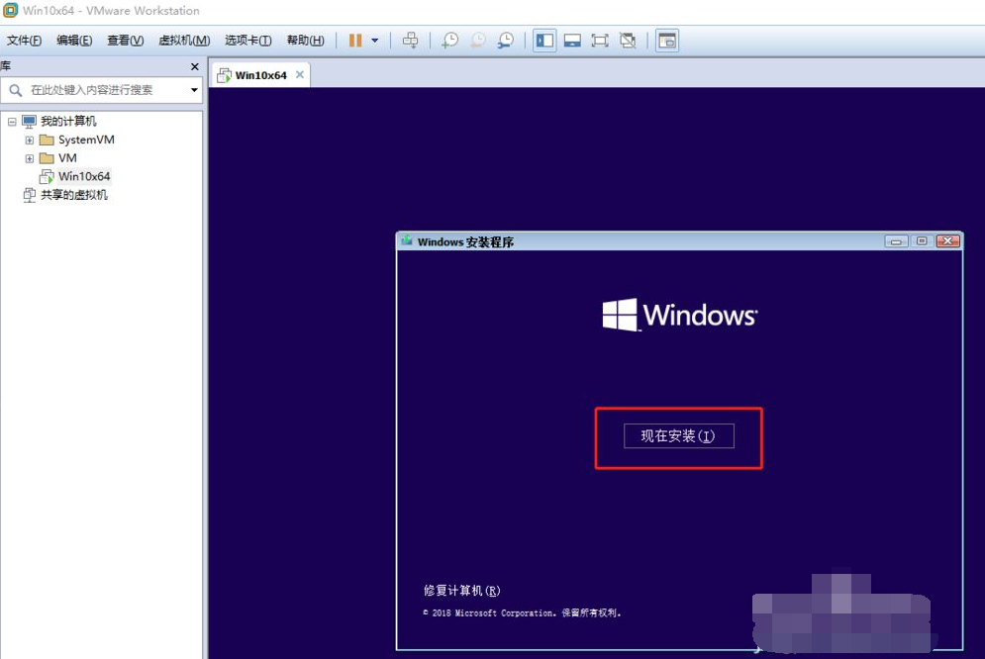Enter full screen mode icon
Screen dimensions: 985x659
[x=600, y=41]
